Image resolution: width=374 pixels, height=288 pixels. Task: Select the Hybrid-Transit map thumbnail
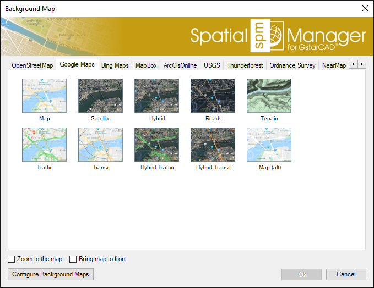click(x=213, y=145)
